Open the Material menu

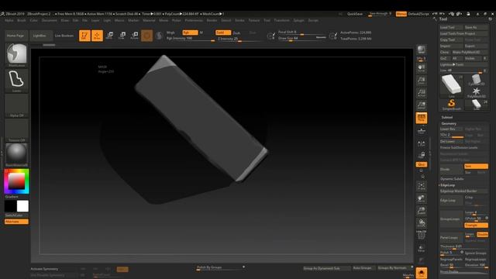(149, 20)
